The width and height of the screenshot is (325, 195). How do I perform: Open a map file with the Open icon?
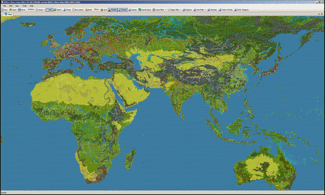coord(13,10)
